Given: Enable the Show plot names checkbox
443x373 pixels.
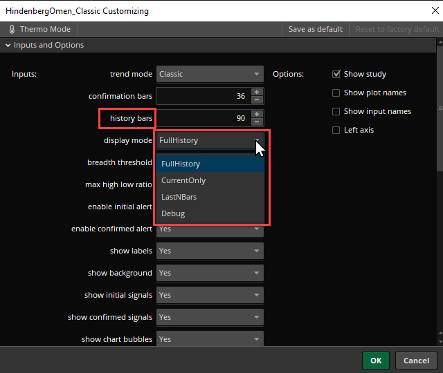Looking at the screenshot, I should 336,93.
